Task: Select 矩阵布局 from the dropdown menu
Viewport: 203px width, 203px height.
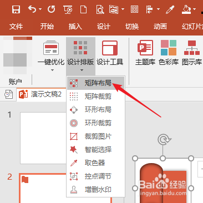Action: [95, 83]
